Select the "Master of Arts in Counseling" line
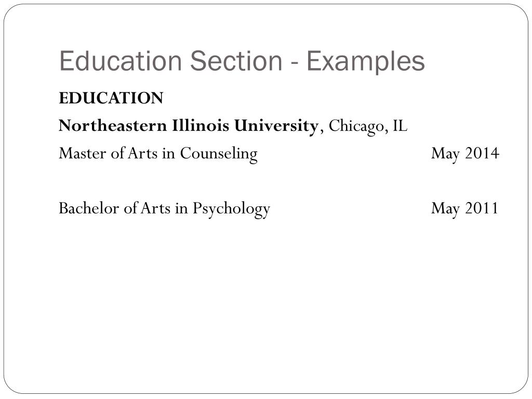Viewport: 532px width, 399px height. pyautogui.click(x=158, y=154)
